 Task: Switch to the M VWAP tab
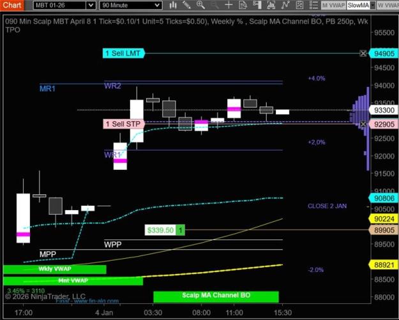[333, 5]
